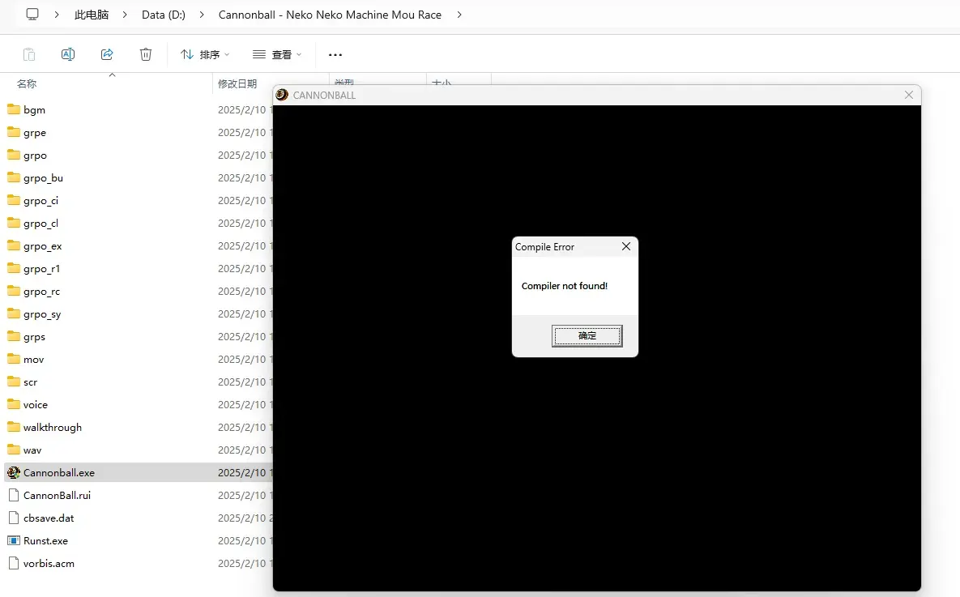Click the delete trash can icon
Viewport: 960px width, 597px height.
[146, 54]
